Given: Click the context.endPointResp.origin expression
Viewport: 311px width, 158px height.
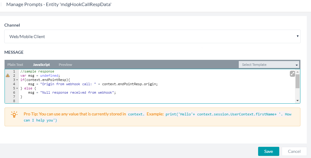Looking at the screenshot, I should [x=130, y=84].
